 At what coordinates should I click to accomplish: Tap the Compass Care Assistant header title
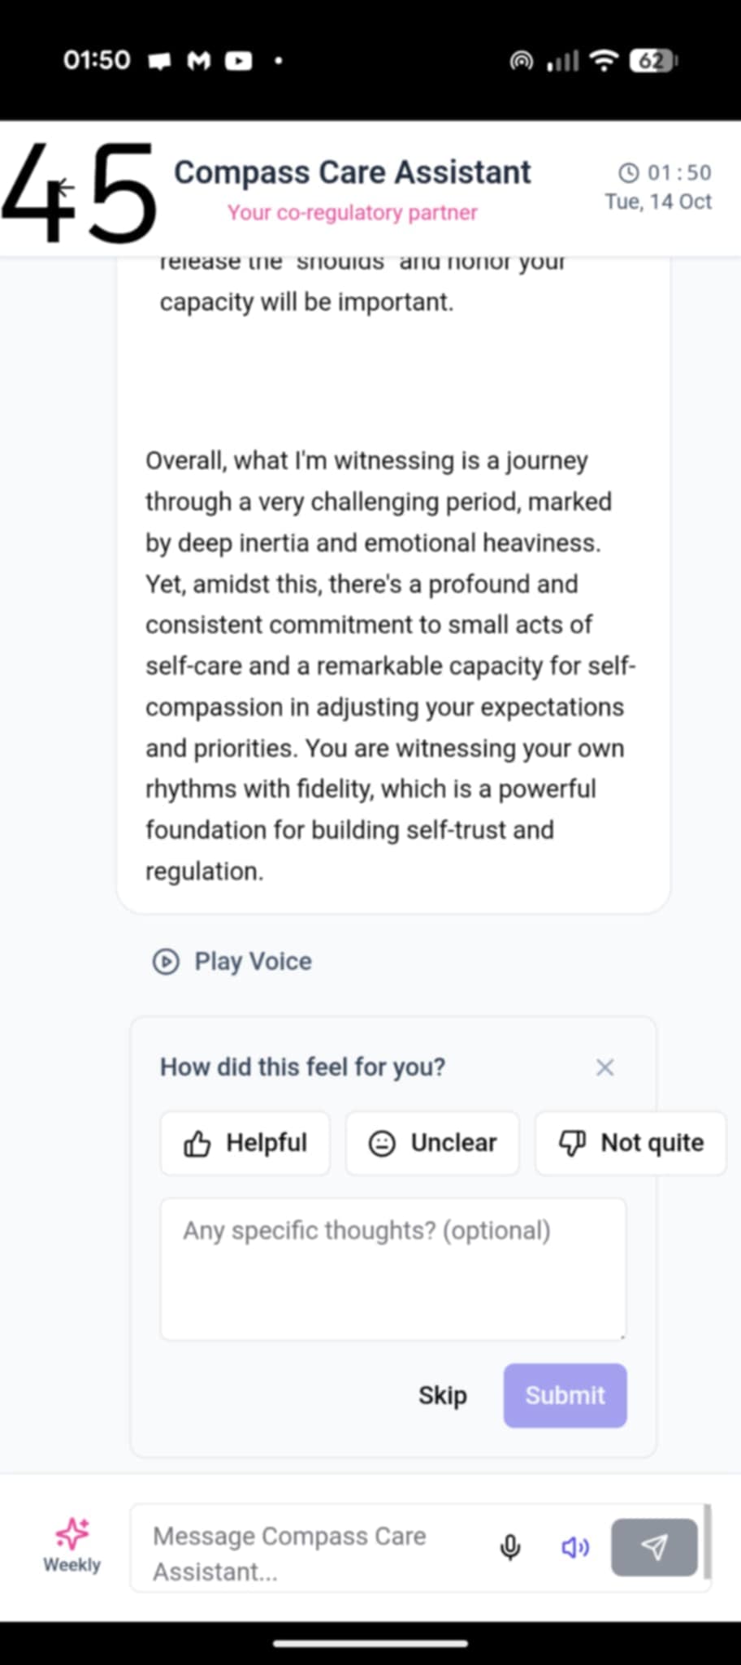(x=352, y=172)
